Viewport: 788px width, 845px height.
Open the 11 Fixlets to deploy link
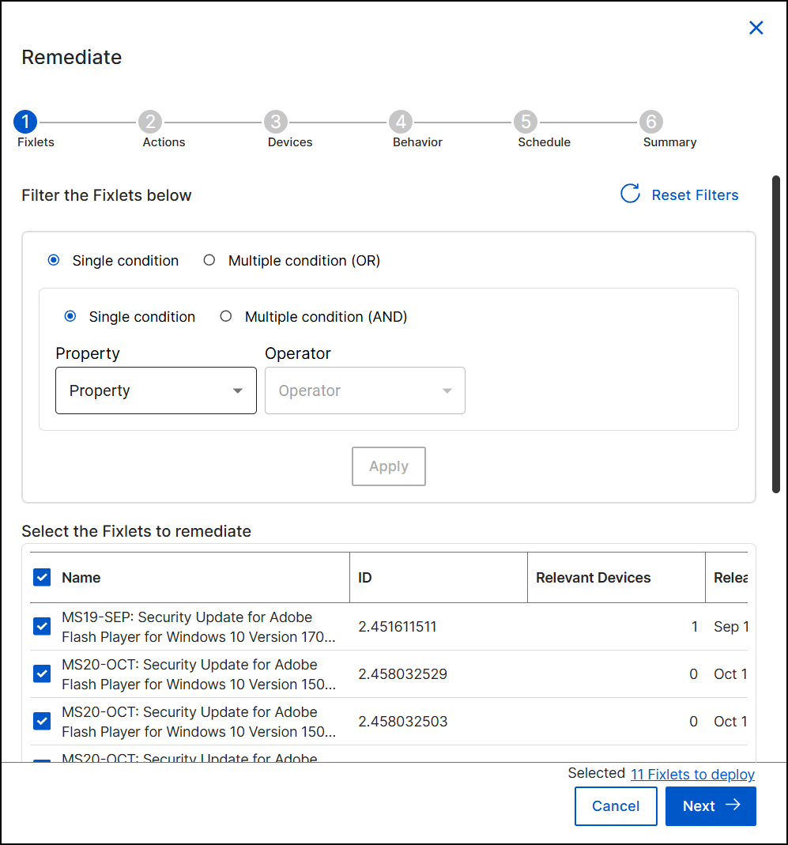point(692,775)
